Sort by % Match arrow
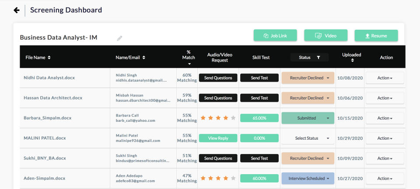Viewport: 420px width, 189px height. (x=189, y=64)
